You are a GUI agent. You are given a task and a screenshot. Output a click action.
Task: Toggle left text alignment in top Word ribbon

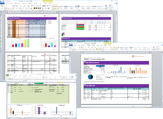(35, 8)
